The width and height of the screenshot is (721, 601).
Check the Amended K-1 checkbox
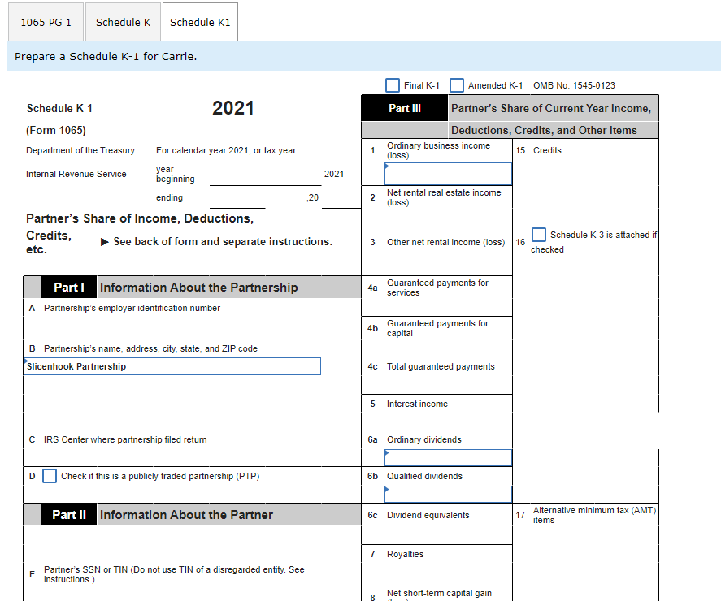pyautogui.click(x=457, y=84)
